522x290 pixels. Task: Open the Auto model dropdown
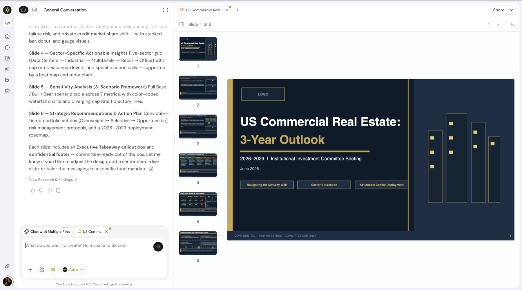(x=73, y=270)
